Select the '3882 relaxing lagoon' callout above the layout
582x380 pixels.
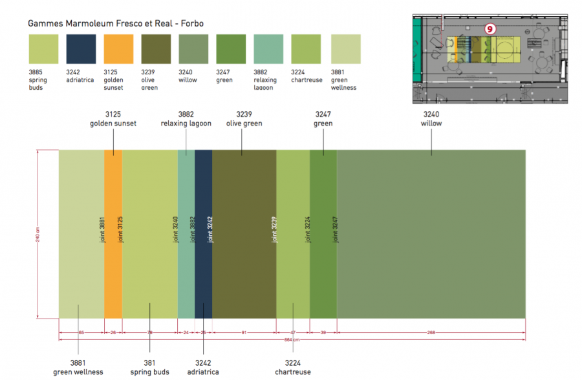coord(186,119)
